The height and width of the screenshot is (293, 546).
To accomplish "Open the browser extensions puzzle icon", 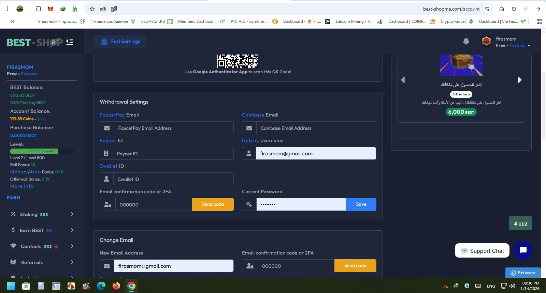I will point(38,9).
